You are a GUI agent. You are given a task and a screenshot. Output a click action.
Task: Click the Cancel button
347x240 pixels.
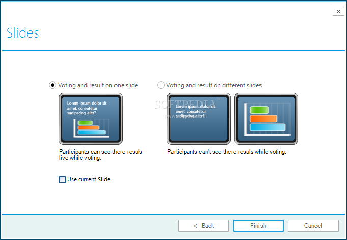pyautogui.click(x=313, y=226)
